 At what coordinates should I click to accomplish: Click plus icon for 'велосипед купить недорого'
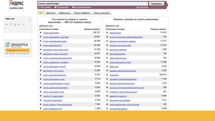pyautogui.click(x=41, y=54)
